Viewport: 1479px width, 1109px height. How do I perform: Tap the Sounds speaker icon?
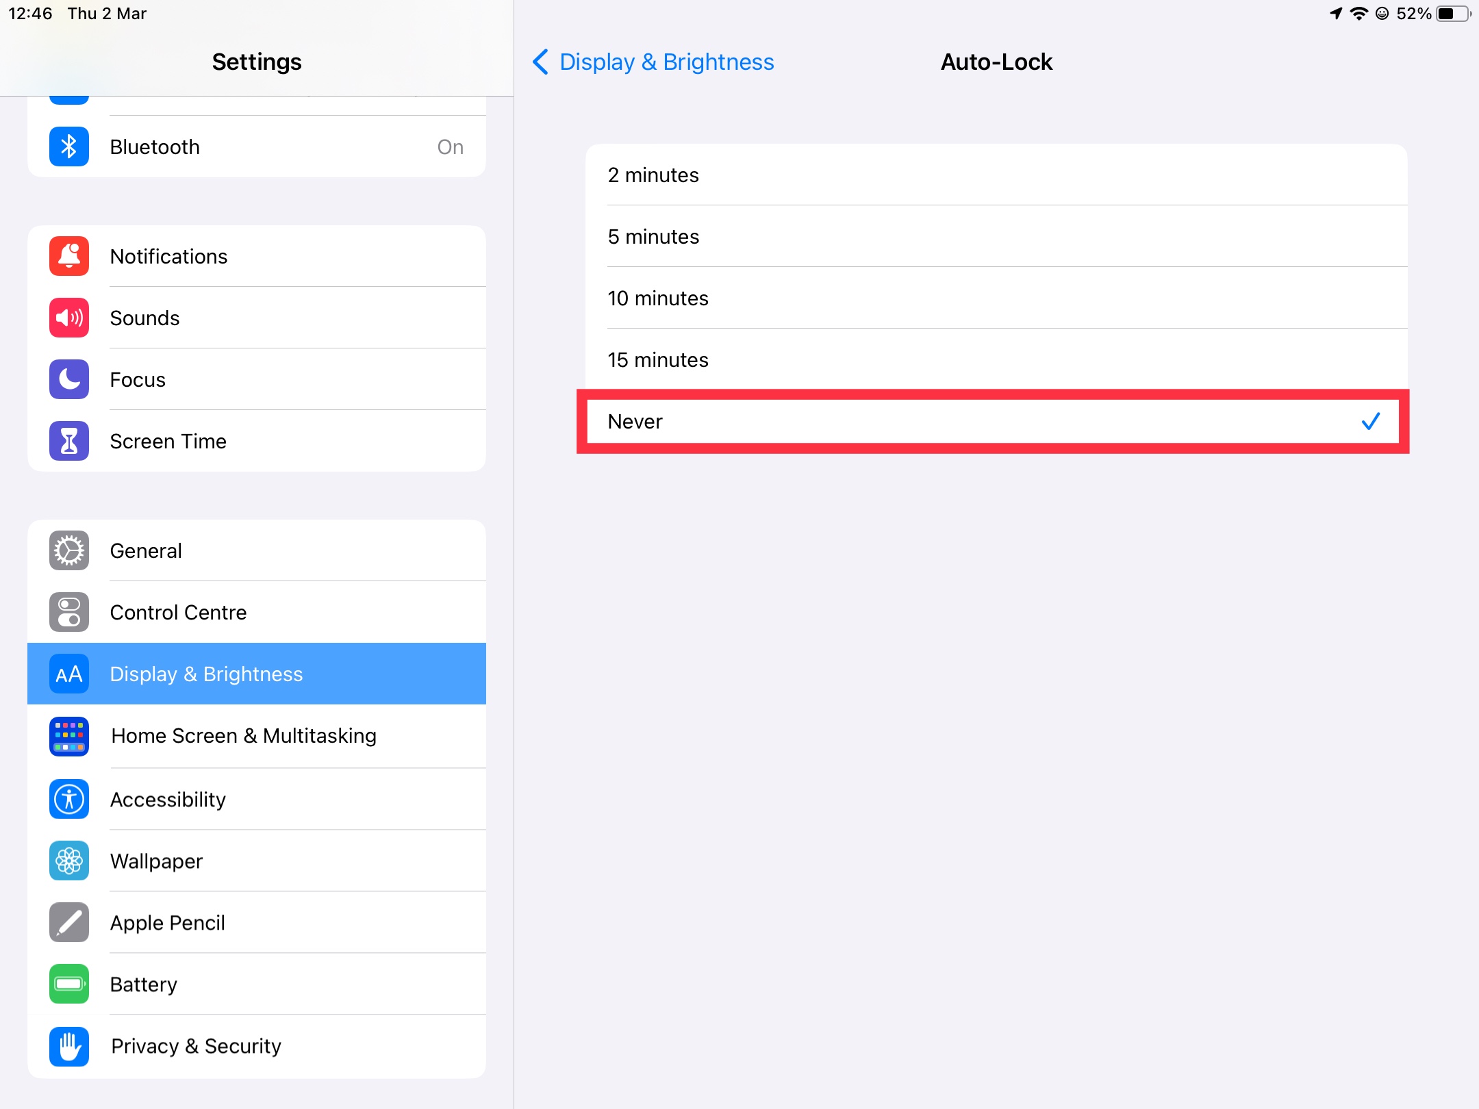click(x=69, y=318)
